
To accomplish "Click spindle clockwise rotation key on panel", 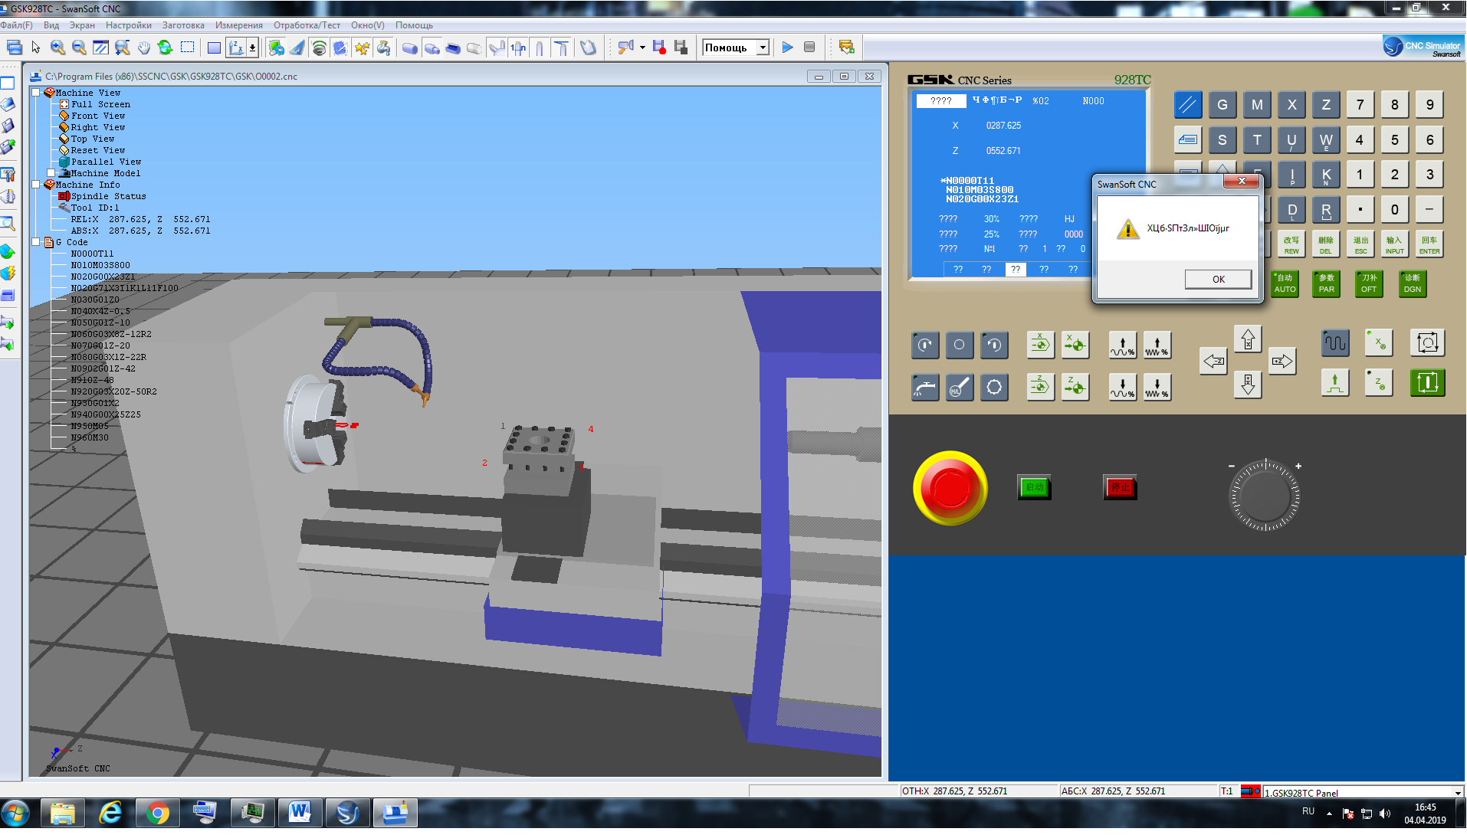I will (925, 345).
